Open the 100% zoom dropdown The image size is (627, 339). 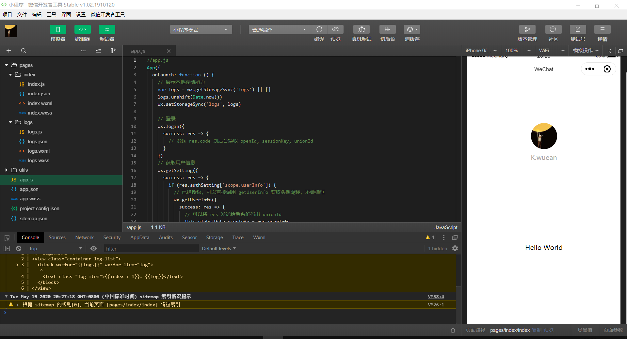pyautogui.click(x=518, y=51)
